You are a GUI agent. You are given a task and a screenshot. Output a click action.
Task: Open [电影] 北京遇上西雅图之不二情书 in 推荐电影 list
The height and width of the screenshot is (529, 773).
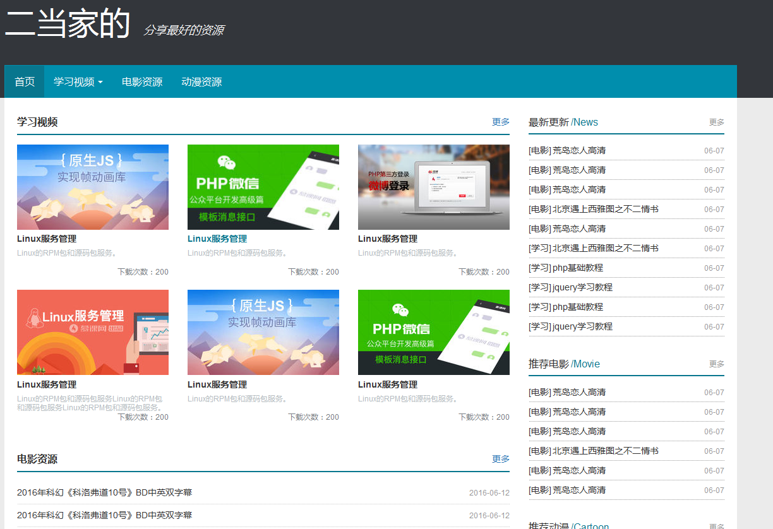pyautogui.click(x=594, y=451)
